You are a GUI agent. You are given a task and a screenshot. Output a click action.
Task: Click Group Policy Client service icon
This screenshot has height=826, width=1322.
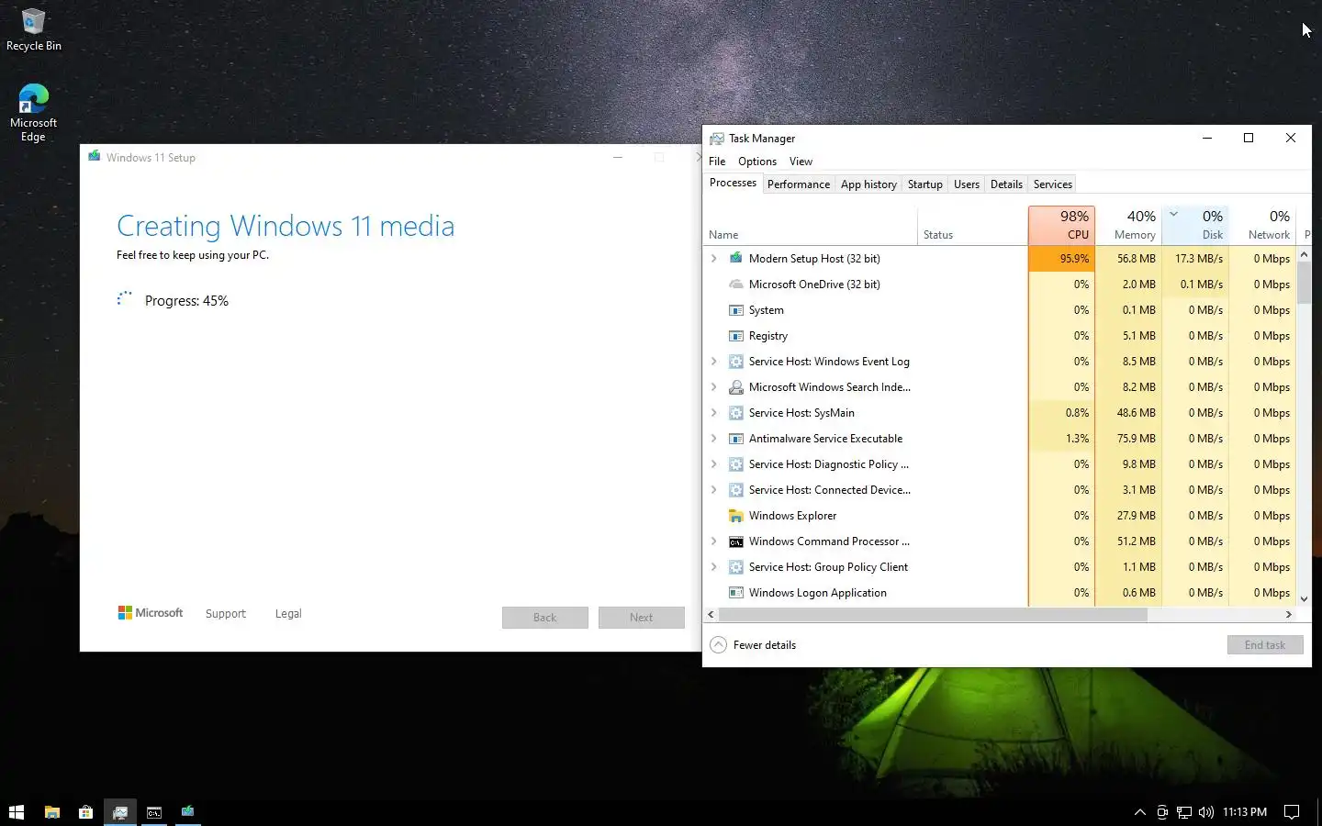(x=736, y=567)
